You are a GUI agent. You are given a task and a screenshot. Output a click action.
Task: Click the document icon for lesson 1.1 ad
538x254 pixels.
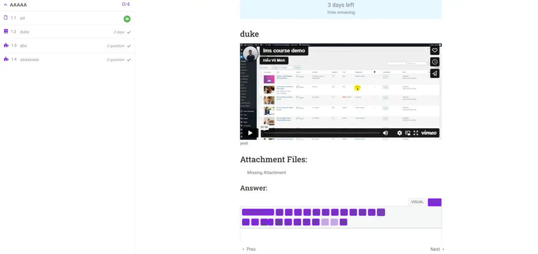pyautogui.click(x=6, y=18)
